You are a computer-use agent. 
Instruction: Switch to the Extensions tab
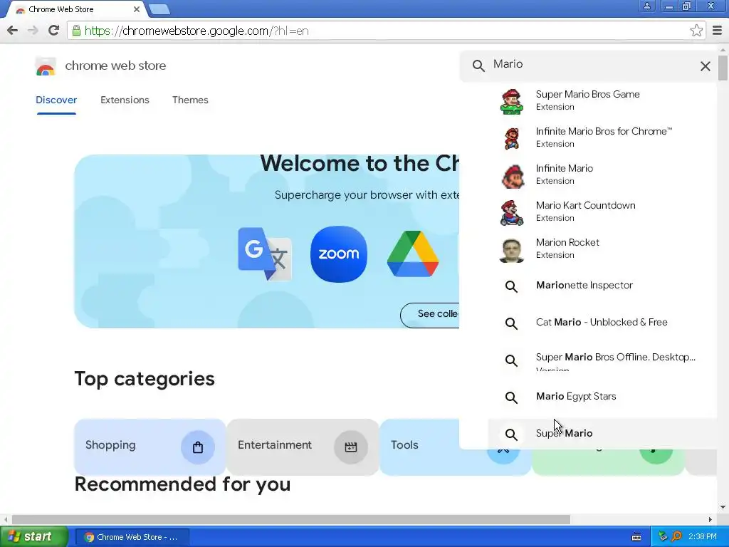coord(125,100)
